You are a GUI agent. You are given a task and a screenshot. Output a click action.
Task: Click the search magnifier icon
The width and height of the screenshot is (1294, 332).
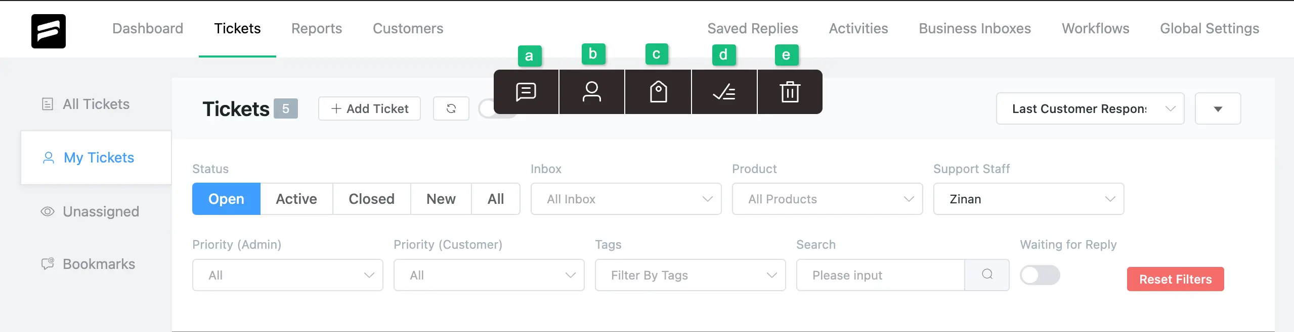(987, 274)
